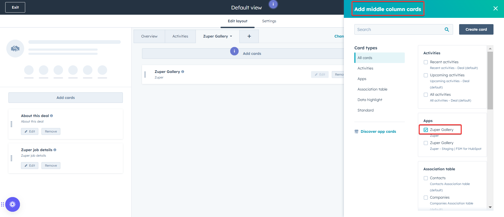Remove the Zuper job details card
This screenshot has height=217, width=504.
pos(51,166)
